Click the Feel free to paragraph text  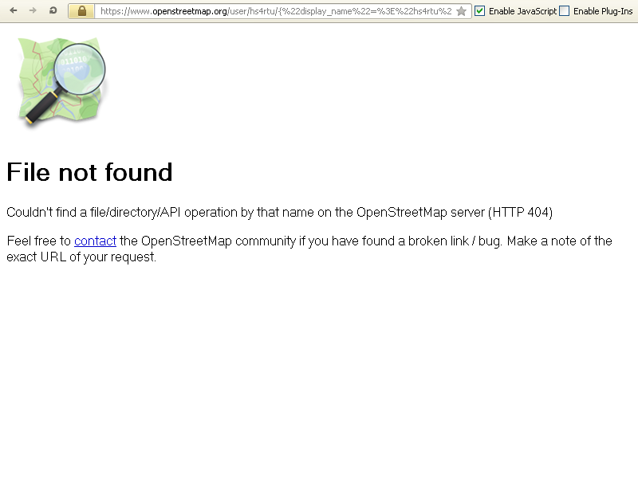(309, 249)
